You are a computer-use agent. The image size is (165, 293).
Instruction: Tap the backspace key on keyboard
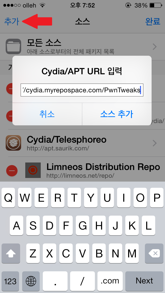point(154,253)
